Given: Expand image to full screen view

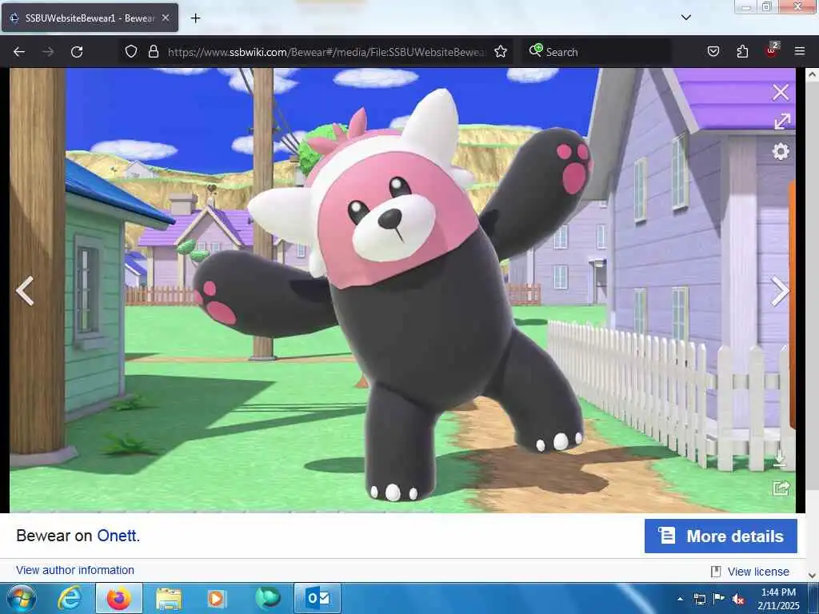Looking at the screenshot, I should pyautogui.click(x=781, y=122).
